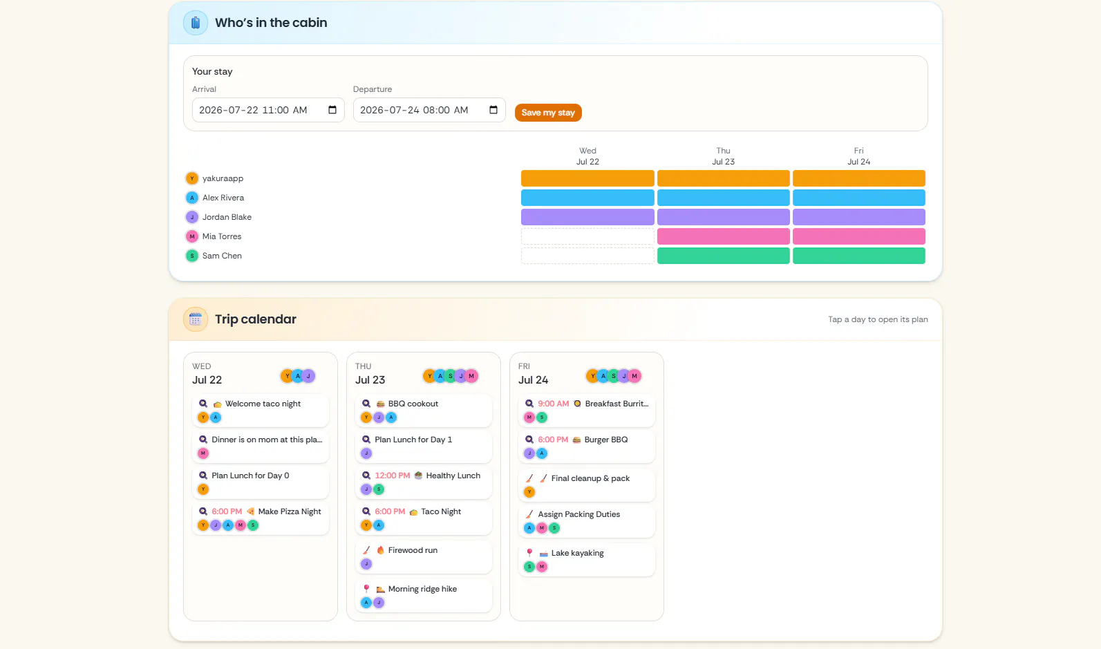The height and width of the screenshot is (649, 1101).
Task: Click the burger icon on BBQ cookout
Action: pyautogui.click(x=380, y=404)
